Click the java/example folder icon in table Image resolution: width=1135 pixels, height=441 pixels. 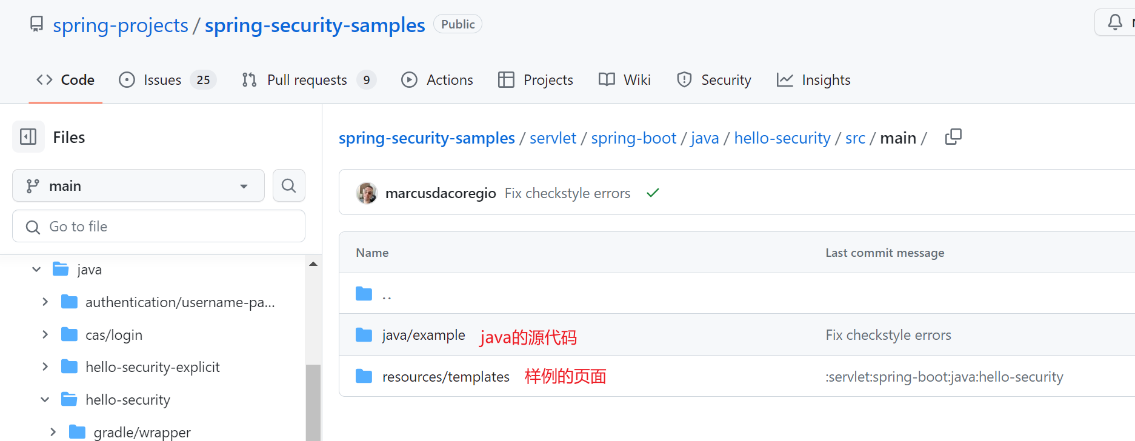click(364, 335)
